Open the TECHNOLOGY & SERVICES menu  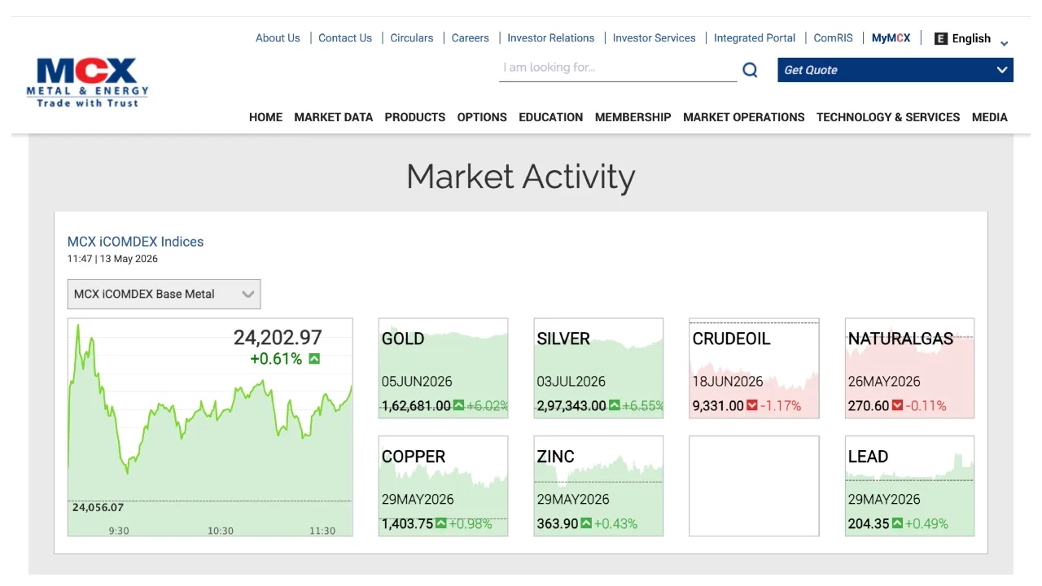tap(888, 117)
